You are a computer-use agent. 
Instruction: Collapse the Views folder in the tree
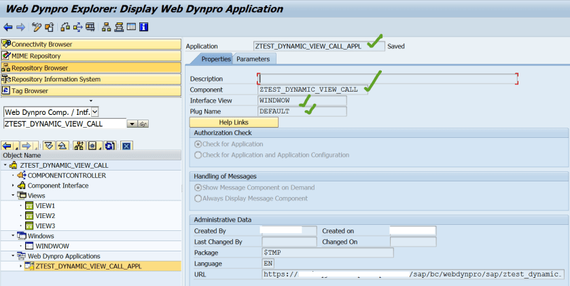[x=13, y=195]
